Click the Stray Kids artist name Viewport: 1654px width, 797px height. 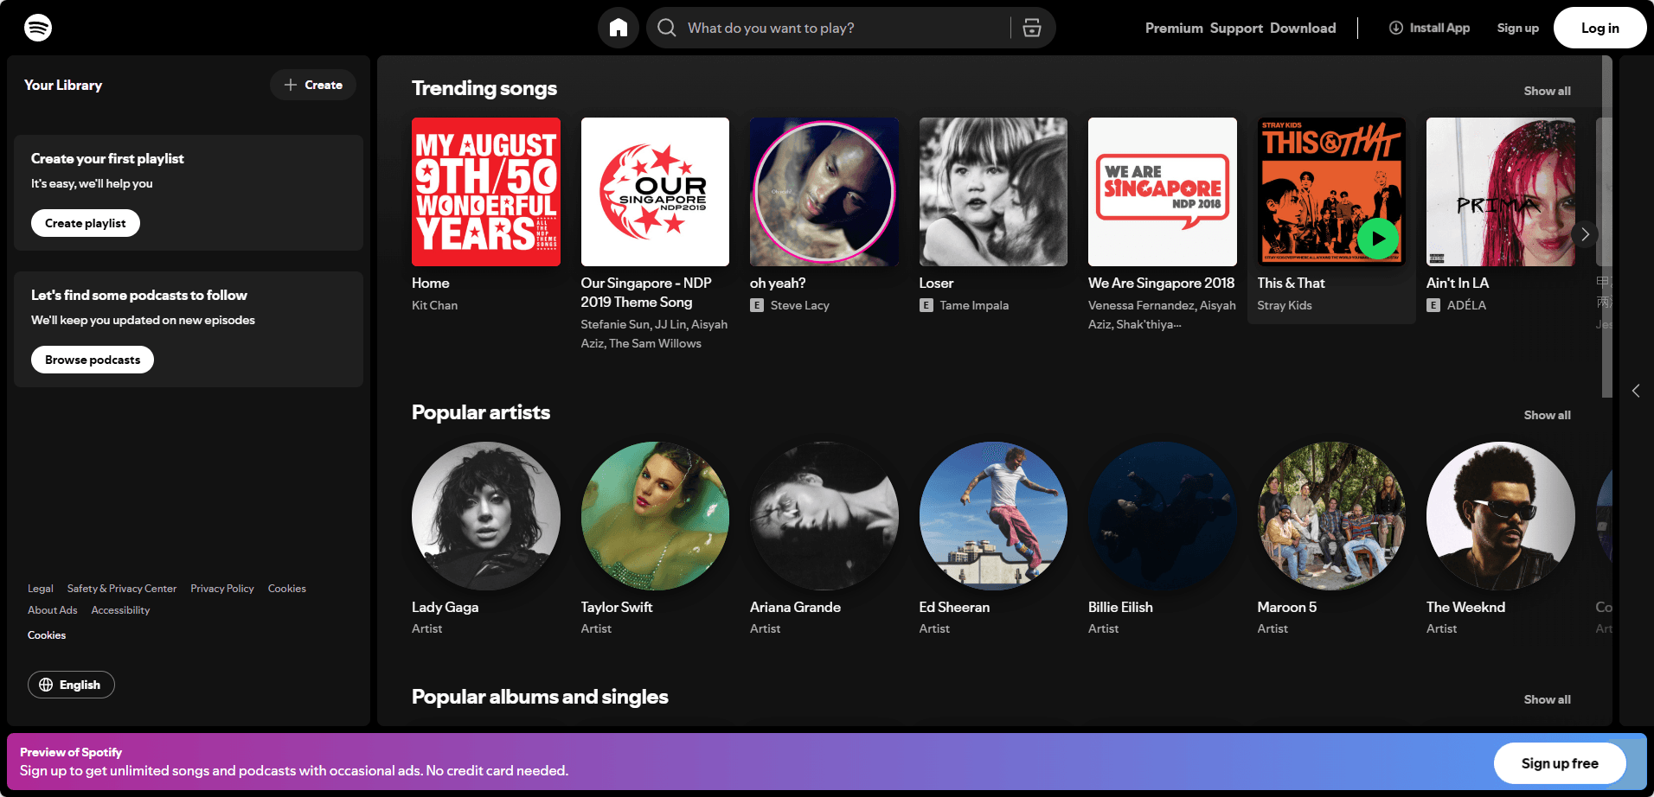coord(1285,305)
